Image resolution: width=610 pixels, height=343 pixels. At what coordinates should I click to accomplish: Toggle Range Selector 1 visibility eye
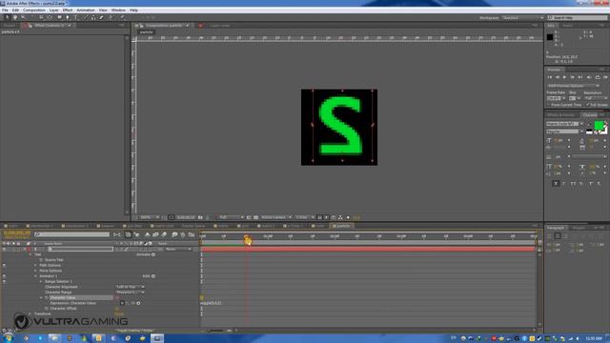click(4, 282)
